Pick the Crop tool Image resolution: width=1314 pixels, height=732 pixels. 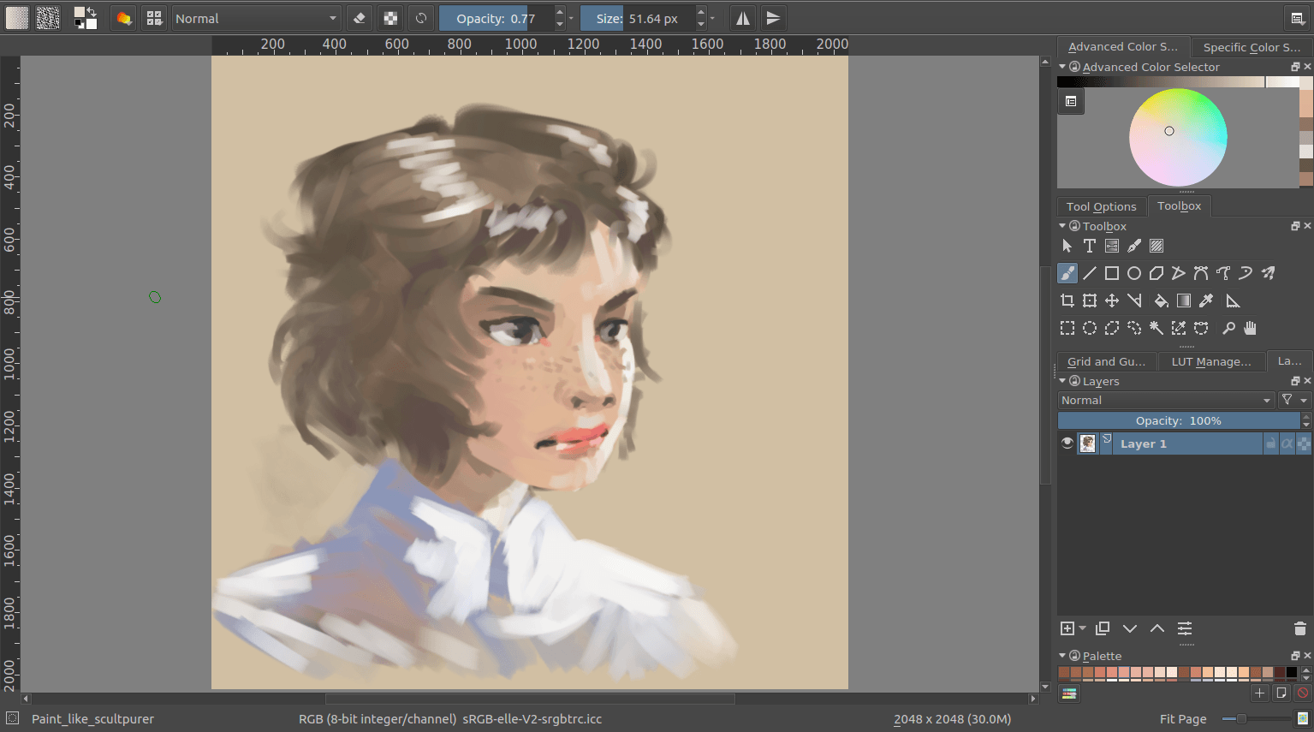click(x=1067, y=301)
